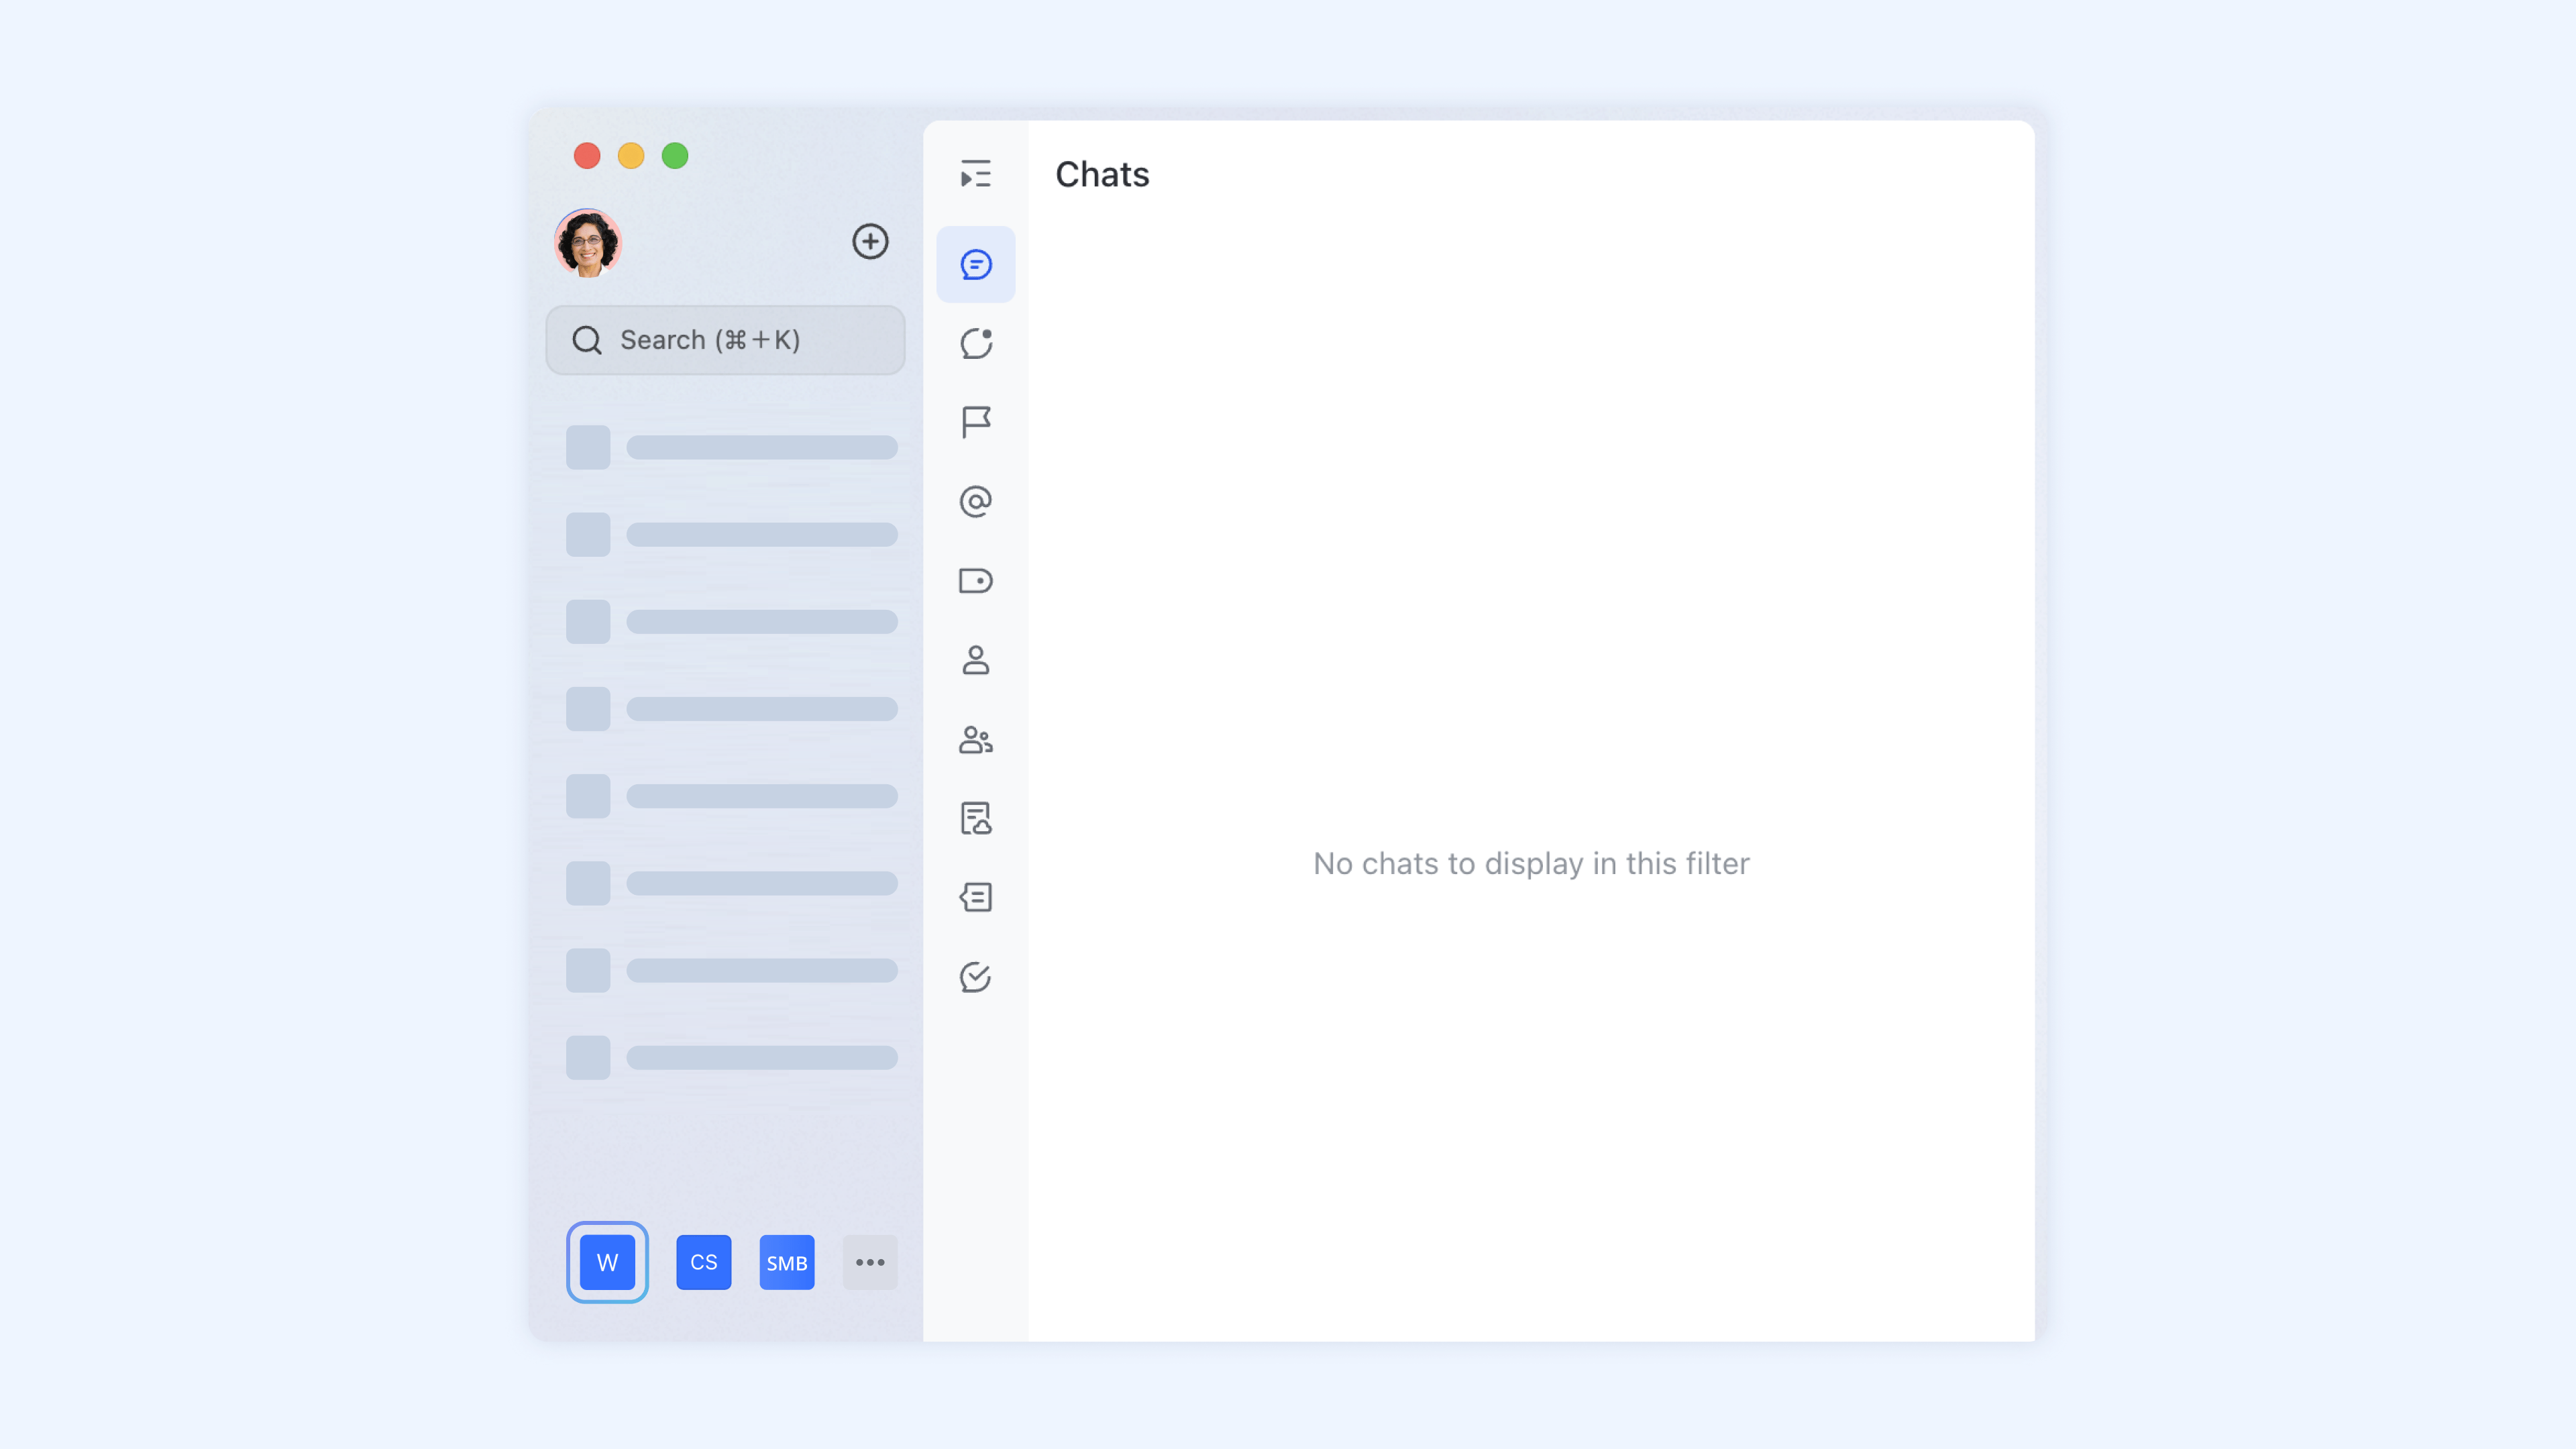Open the completed tasks filter

[975, 977]
